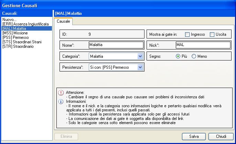
Task: Switch to the Causale tab
Action: point(64,22)
